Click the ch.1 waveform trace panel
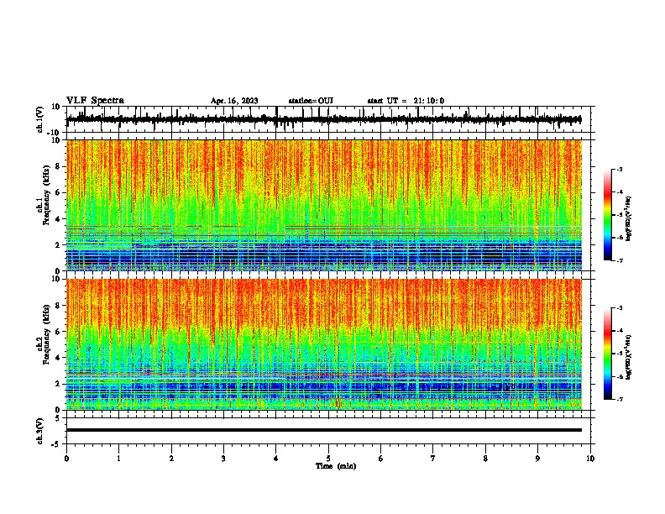The height and width of the screenshot is (514, 665). point(327,119)
